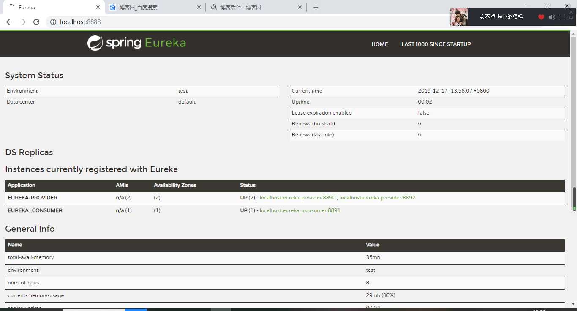
Task: Go back to the previous page
Action: (x=9, y=22)
